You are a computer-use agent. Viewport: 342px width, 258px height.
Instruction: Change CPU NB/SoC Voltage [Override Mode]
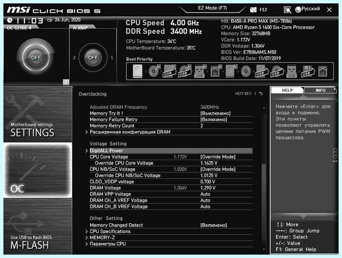(218, 169)
